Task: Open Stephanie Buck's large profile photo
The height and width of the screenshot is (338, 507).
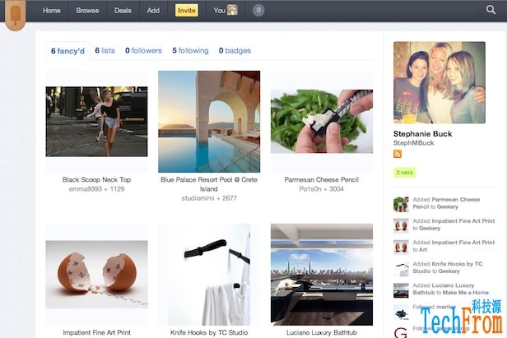Action: pyautogui.click(x=440, y=82)
